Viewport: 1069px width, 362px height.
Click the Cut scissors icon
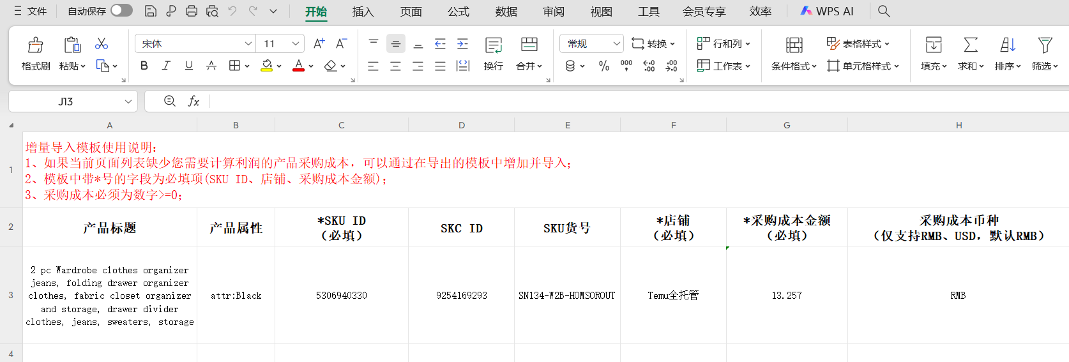pos(102,43)
